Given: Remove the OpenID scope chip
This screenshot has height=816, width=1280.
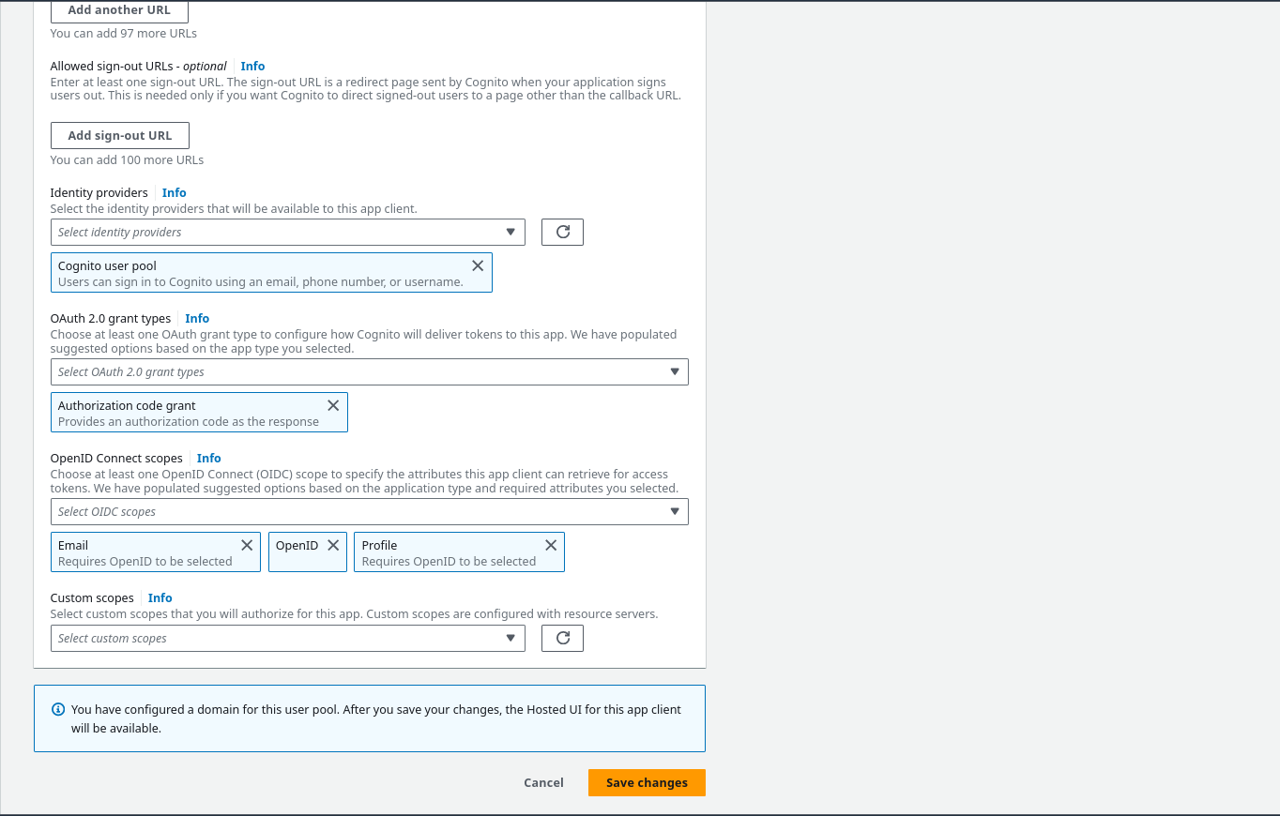Looking at the screenshot, I should pyautogui.click(x=333, y=545).
